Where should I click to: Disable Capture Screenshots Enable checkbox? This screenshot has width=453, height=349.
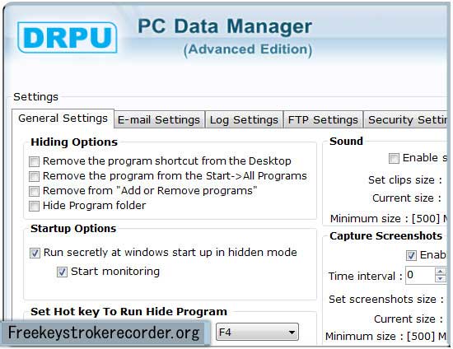[x=411, y=255]
